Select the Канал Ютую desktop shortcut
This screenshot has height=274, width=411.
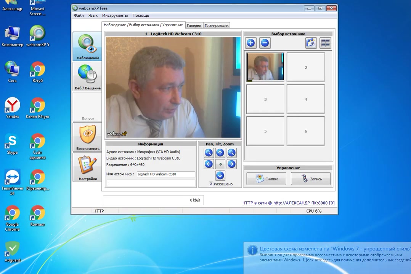coord(37,108)
